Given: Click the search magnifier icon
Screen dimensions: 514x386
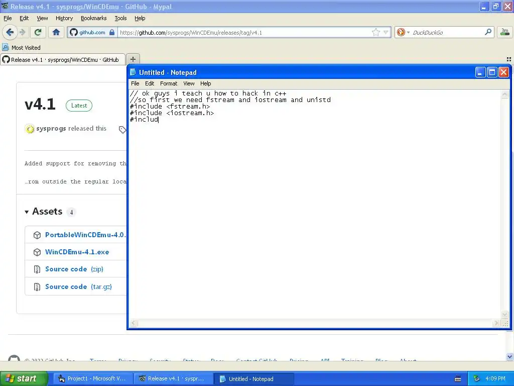Looking at the screenshot, I should [488, 32].
